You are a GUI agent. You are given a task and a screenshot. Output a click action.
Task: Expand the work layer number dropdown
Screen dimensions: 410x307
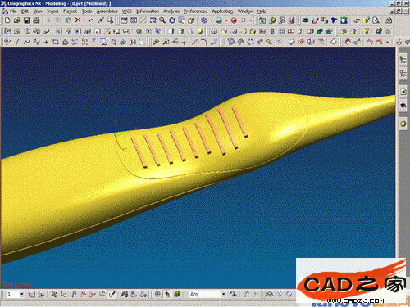pos(22,295)
